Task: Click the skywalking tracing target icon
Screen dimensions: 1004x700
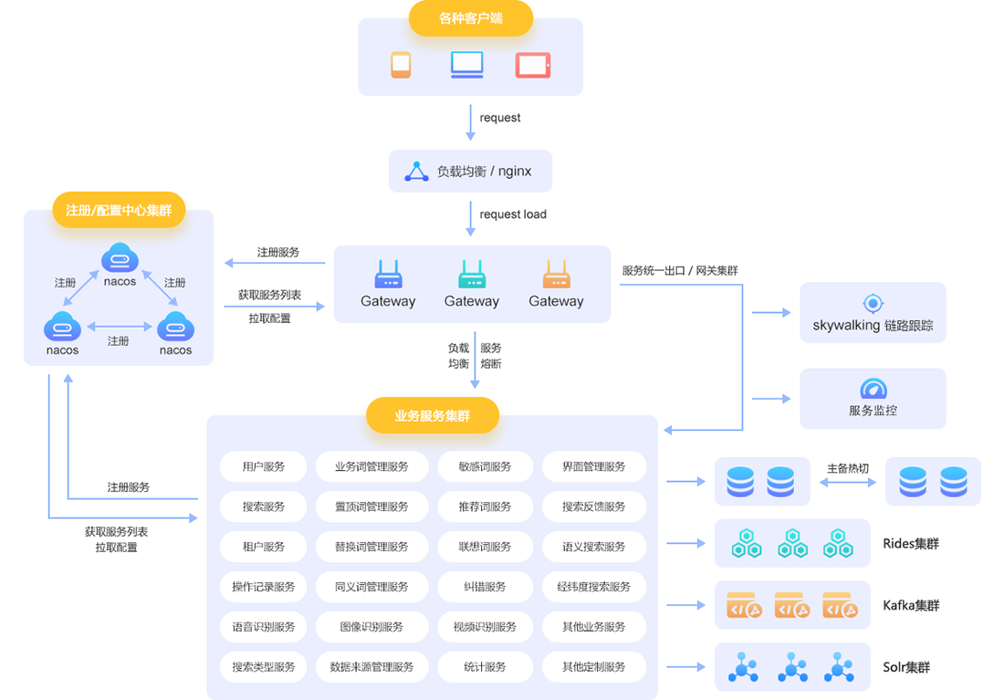Action: (873, 303)
